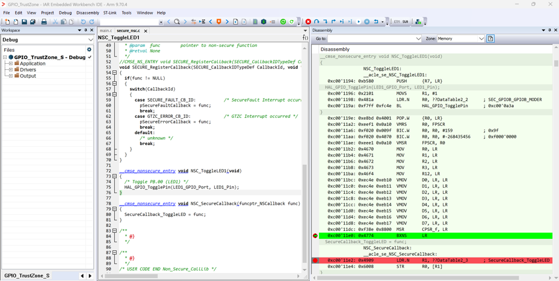559x281 pixels.
Task: Pin the Workspace panel
Action: 85,30
